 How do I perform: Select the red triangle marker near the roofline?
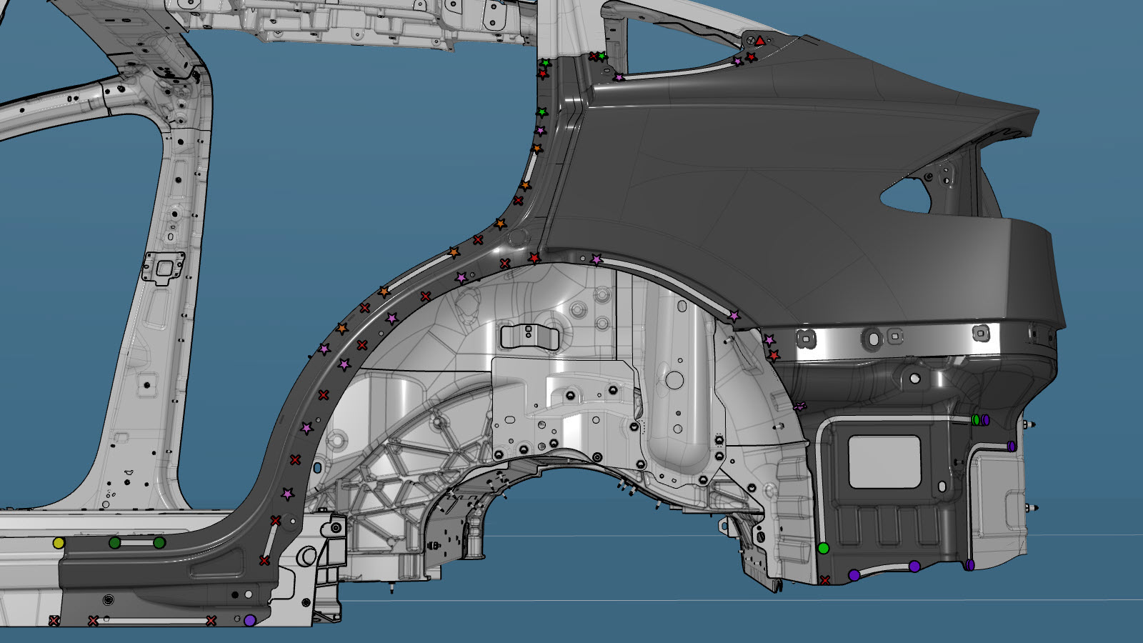pyautogui.click(x=760, y=41)
